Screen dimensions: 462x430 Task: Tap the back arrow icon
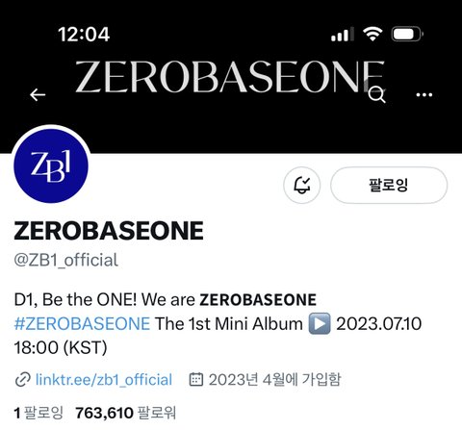click(38, 95)
